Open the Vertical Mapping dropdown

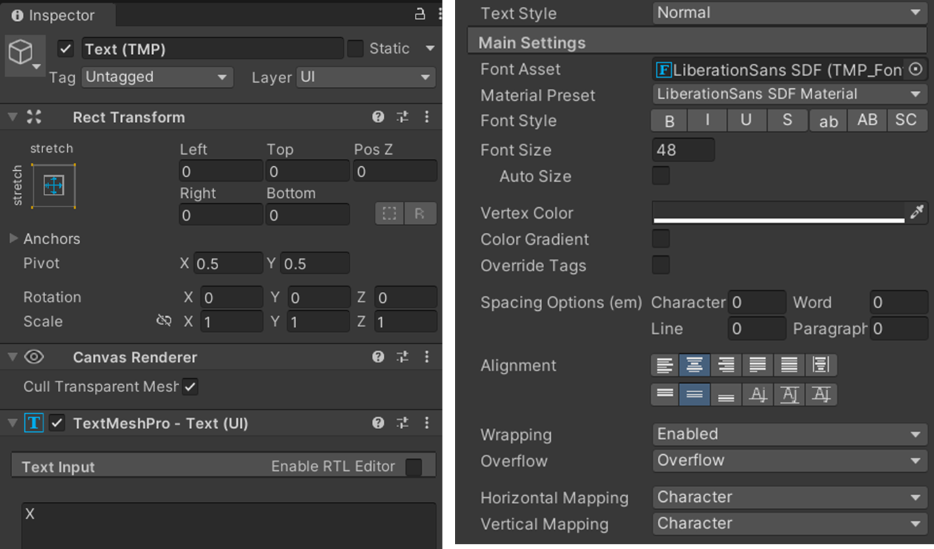point(790,523)
